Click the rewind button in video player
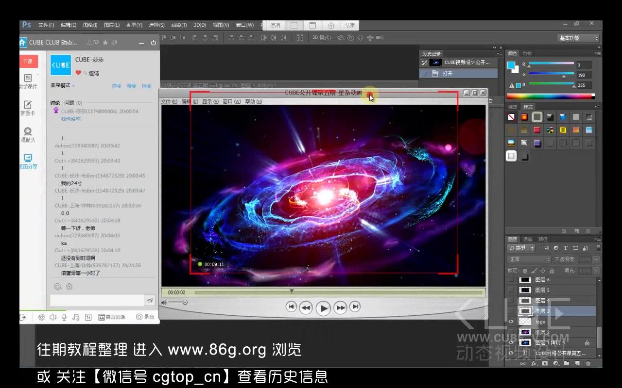This screenshot has width=622, height=388. 306,307
